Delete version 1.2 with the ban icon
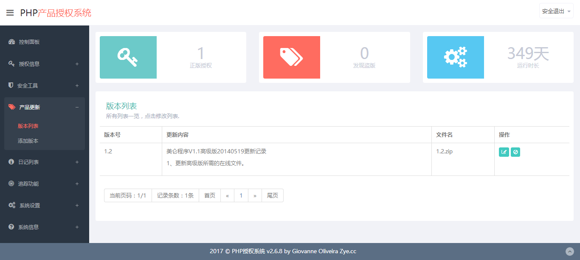 (515, 152)
